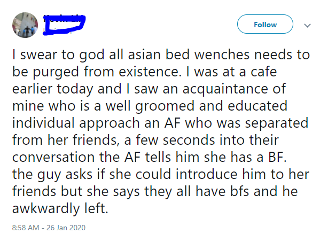
Task: Click the blue-scribbled display name
Action: click(64, 25)
